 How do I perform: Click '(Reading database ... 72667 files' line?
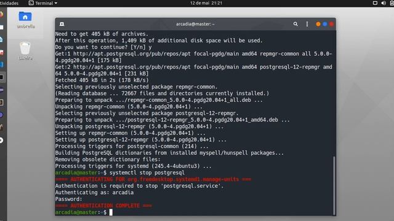point(162,93)
